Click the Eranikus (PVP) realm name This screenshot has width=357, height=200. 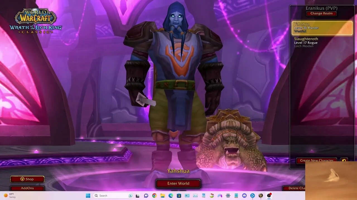click(321, 8)
